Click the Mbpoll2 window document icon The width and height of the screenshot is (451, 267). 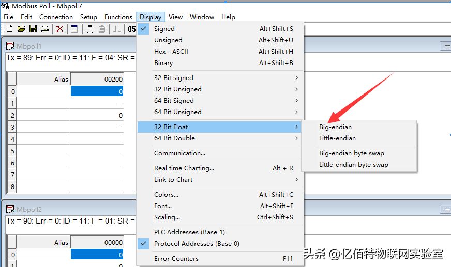[10, 209]
